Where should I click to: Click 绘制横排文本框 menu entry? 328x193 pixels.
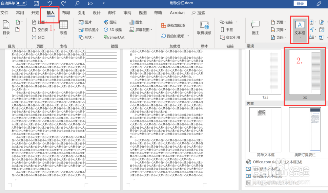pyautogui.click(x=264, y=169)
